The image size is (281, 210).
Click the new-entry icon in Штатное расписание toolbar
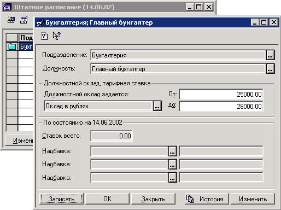click(x=11, y=20)
